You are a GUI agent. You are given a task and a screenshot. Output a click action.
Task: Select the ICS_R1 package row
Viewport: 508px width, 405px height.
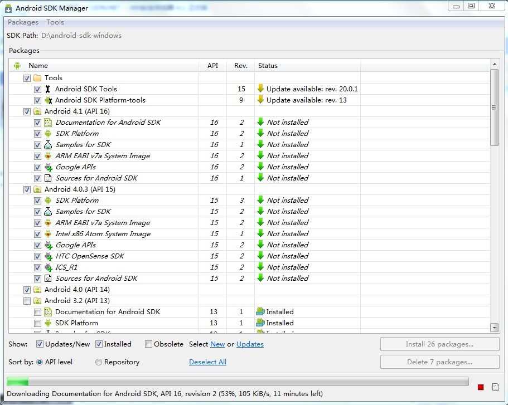pos(249,267)
